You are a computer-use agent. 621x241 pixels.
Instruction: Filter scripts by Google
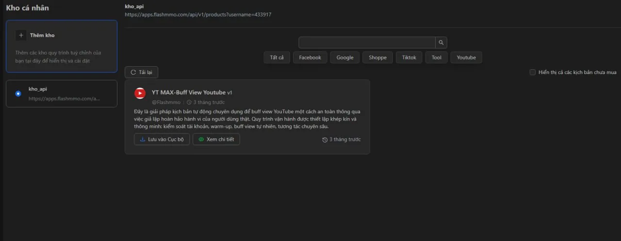point(345,58)
